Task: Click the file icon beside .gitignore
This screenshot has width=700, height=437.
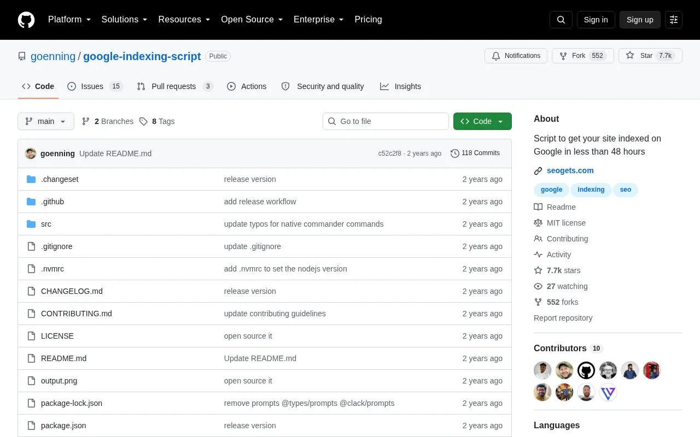Action: pyautogui.click(x=31, y=246)
